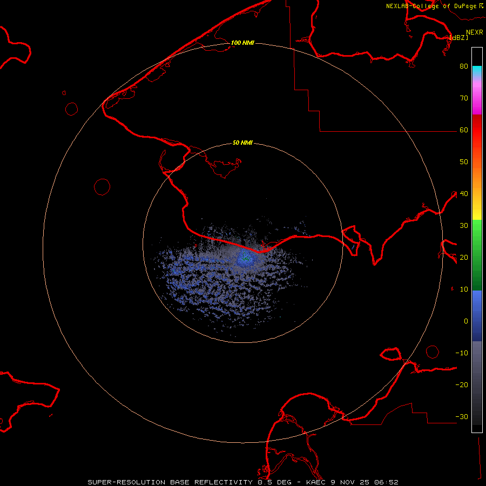This screenshot has height=486, width=486.
Task: Click the -10 dBZ scale label
Action: [462, 353]
